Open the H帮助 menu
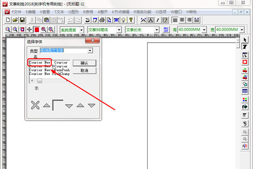Viewport: 253px width, 169px height. pyautogui.click(x=192, y=12)
